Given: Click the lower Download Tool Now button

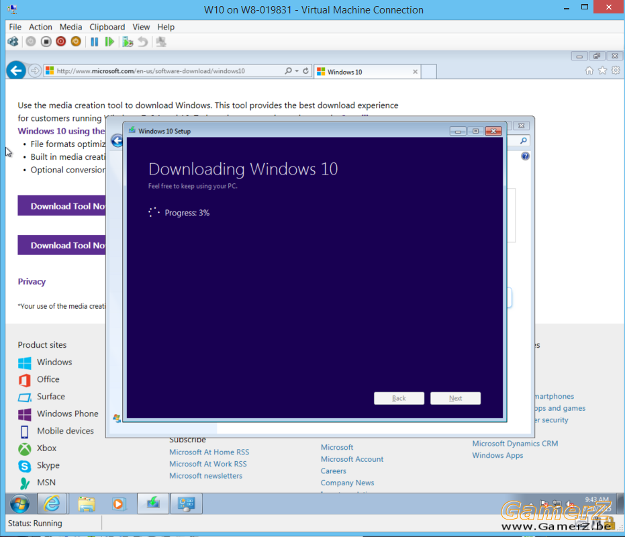Looking at the screenshot, I should click(x=62, y=245).
